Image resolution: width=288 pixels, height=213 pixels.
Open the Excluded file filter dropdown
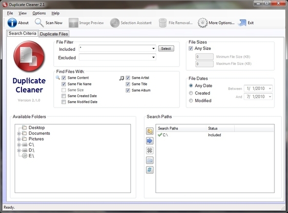tap(153, 57)
